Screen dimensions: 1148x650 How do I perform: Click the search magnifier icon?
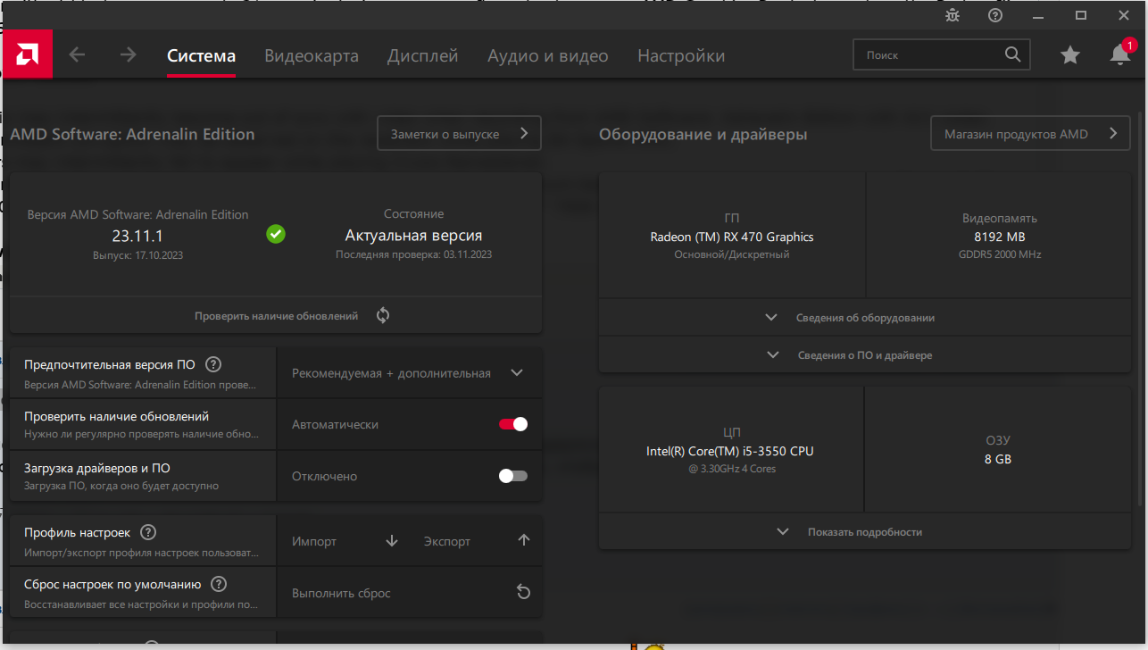[1012, 54]
